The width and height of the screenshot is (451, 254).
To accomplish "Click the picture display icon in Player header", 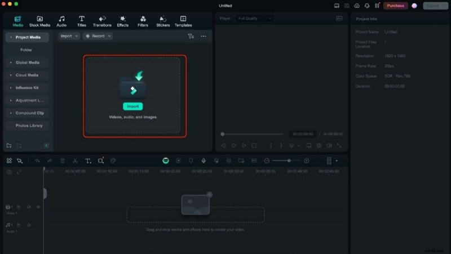I will [339, 19].
